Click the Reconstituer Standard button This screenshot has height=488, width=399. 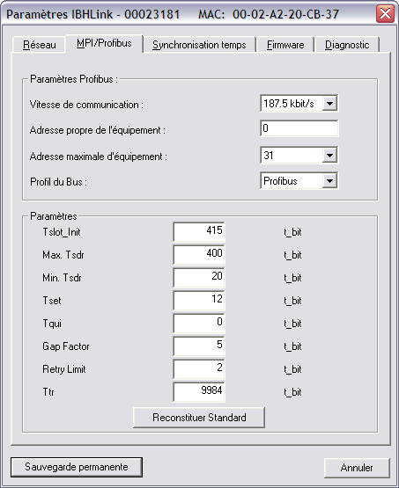199,418
